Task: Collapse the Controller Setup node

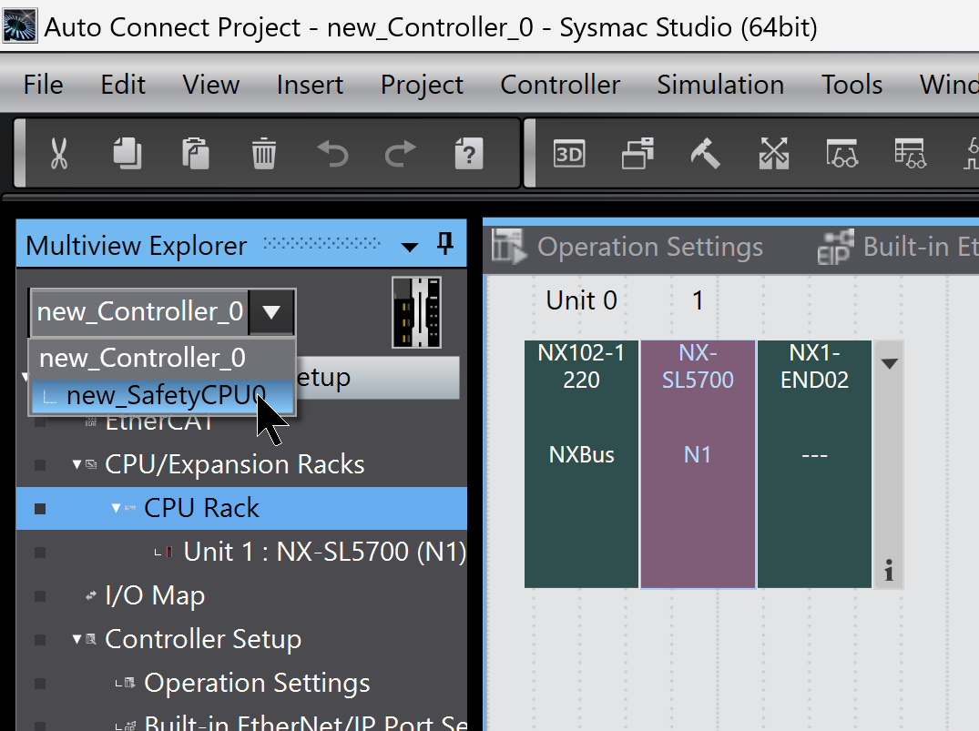Action: [x=76, y=639]
